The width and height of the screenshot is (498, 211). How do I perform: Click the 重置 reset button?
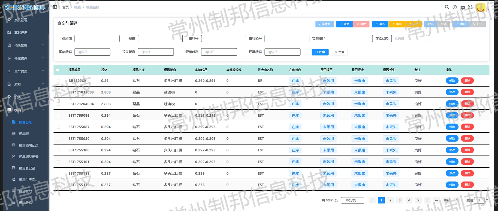pos(339,52)
